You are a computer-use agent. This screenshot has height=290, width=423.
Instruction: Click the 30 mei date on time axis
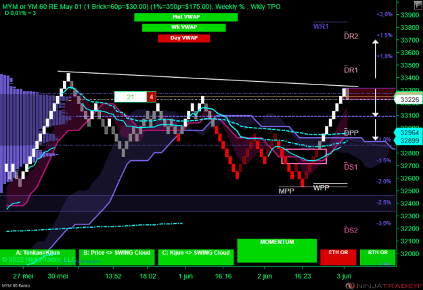click(x=58, y=276)
